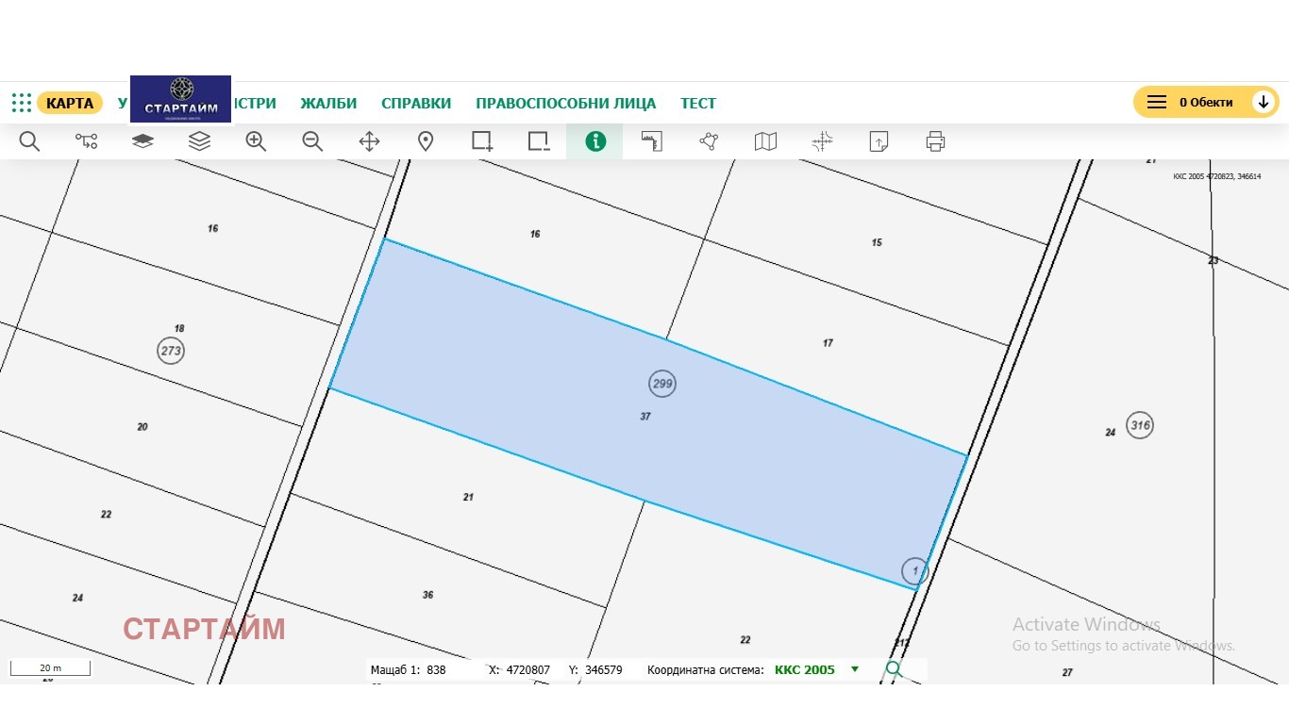Activate add-to-selection rectangle tool
The width and height of the screenshot is (1289, 724).
coord(482,141)
